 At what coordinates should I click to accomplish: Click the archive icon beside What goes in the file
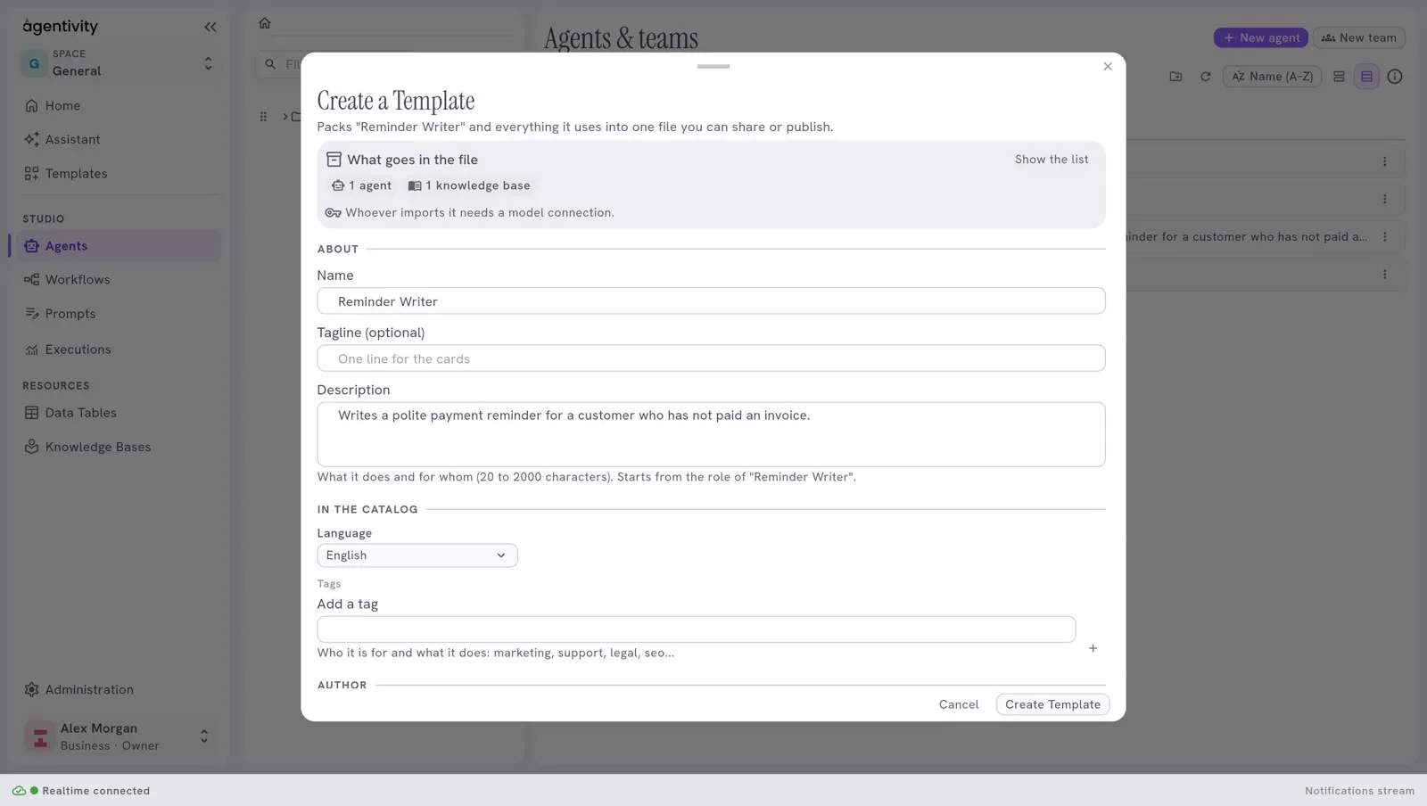pyautogui.click(x=334, y=160)
